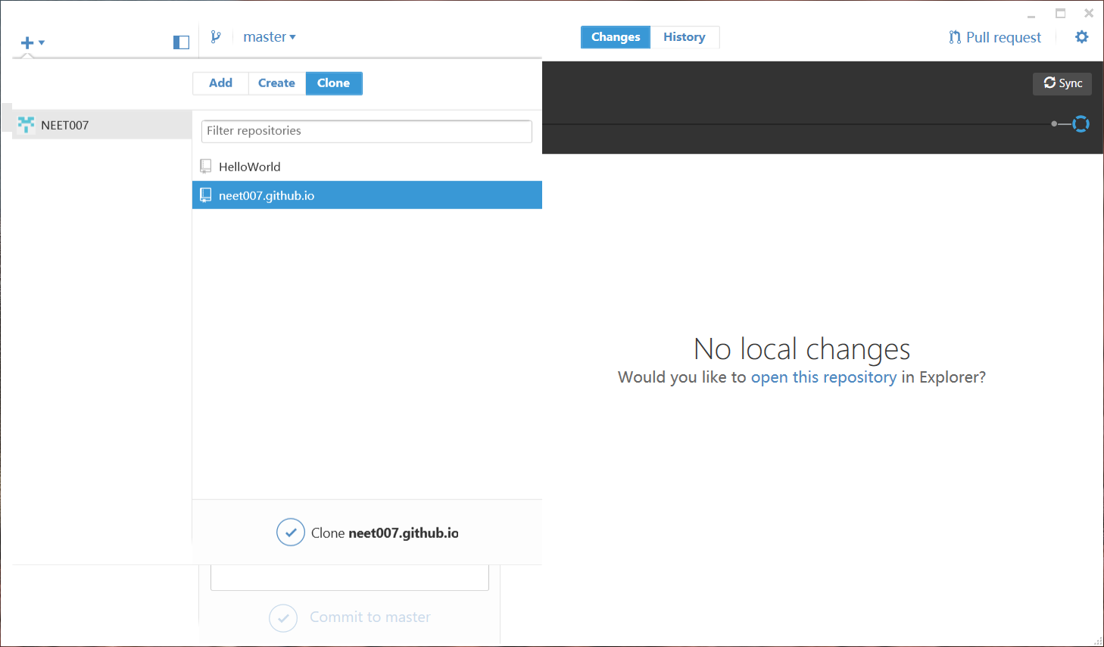Click the open this repository link
Viewport: 1104px width, 647px height.
[824, 377]
